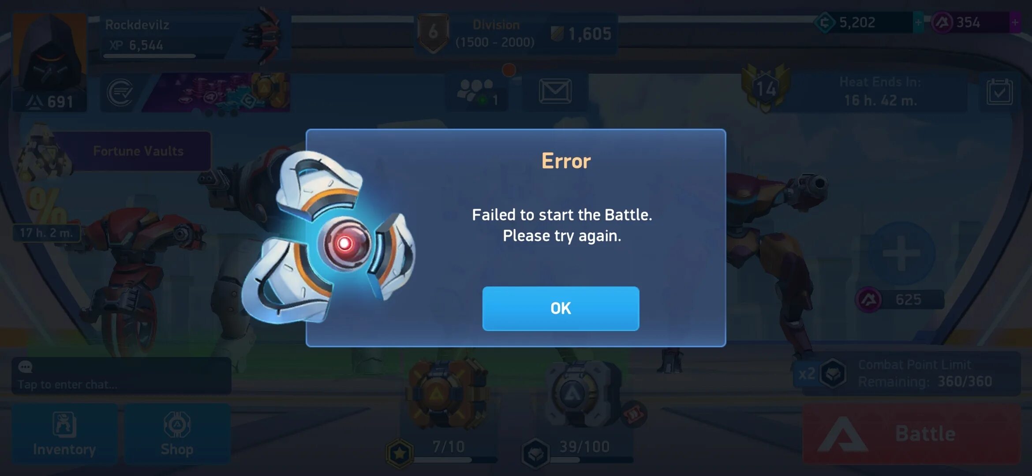Open the quests checkmark icon beside banner
This screenshot has width=1032, height=476.
[x=120, y=92]
